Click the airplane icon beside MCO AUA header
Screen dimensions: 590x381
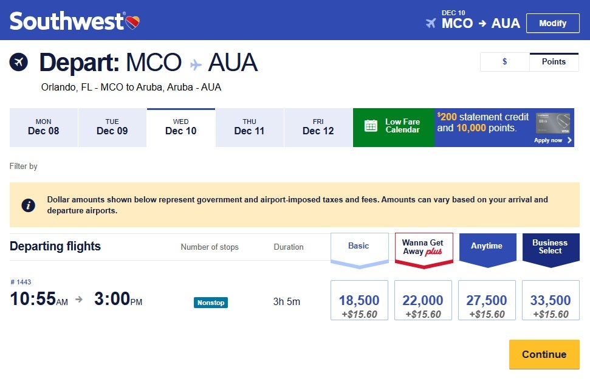[x=432, y=23]
